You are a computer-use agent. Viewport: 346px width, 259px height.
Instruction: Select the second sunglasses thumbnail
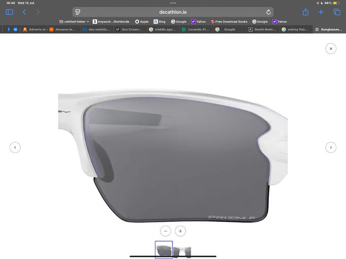coord(182,252)
